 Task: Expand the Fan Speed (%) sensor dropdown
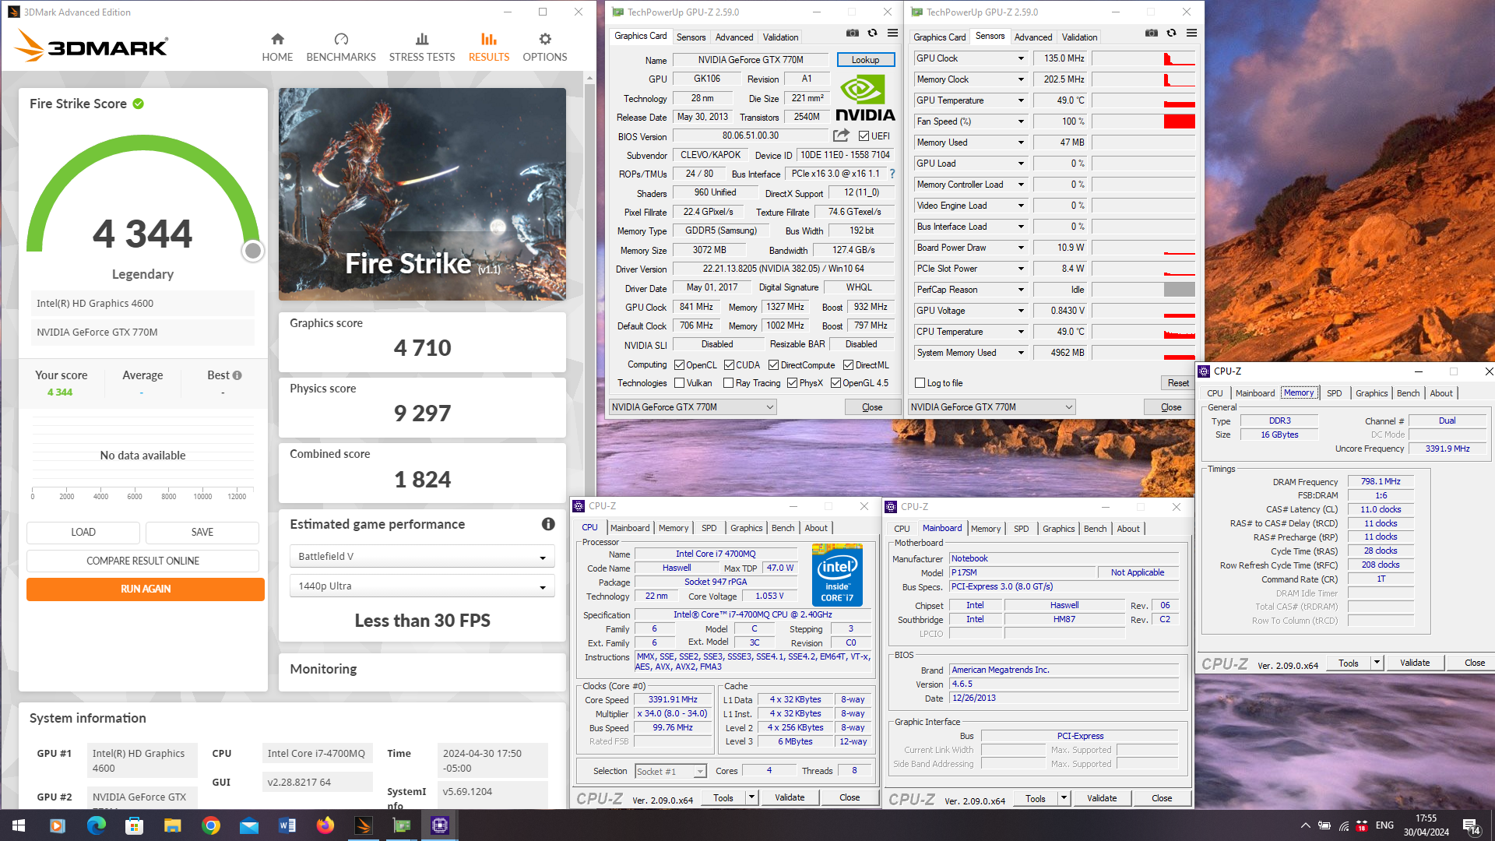point(1021,121)
